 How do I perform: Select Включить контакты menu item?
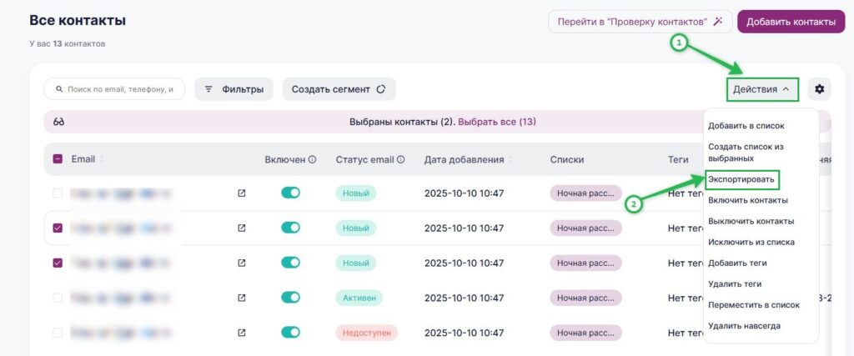(748, 200)
